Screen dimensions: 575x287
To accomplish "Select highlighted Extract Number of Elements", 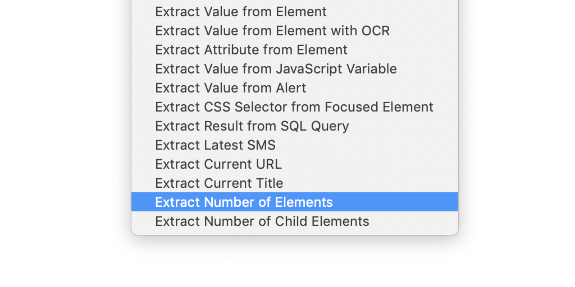I will pos(295,202).
